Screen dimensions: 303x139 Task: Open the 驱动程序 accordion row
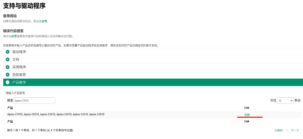(153, 52)
